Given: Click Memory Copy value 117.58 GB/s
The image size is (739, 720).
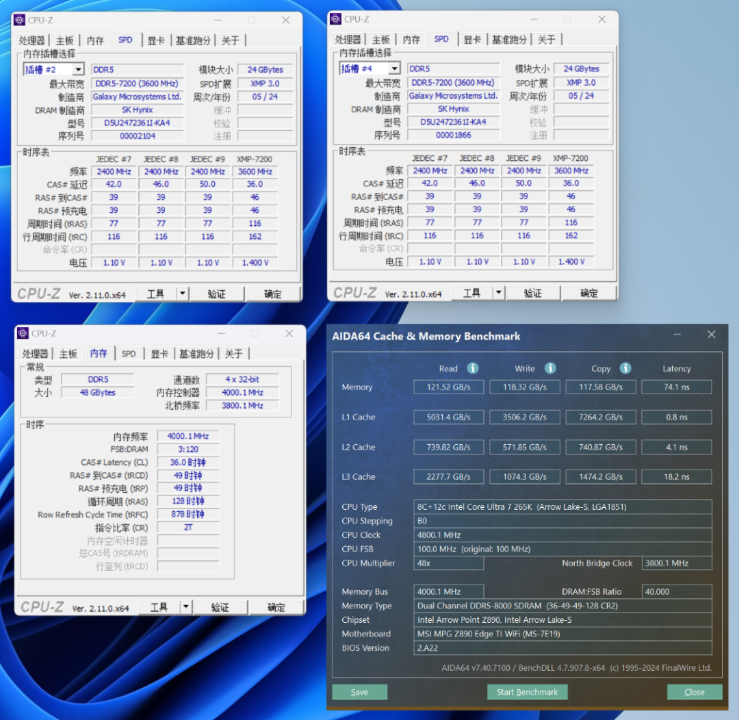Looking at the screenshot, I should (x=601, y=387).
